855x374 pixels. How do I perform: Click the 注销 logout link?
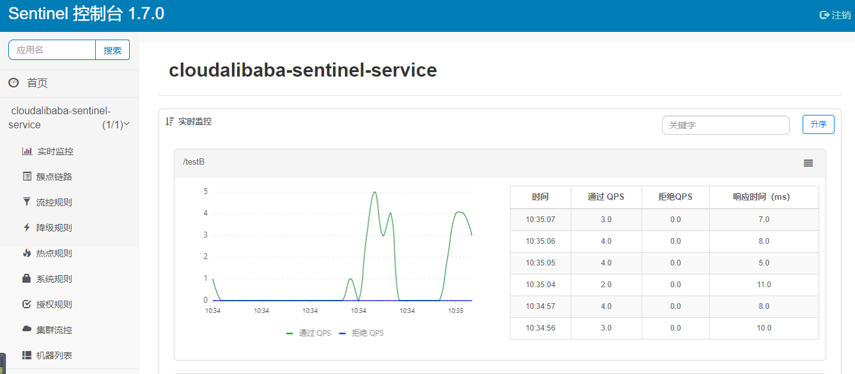(835, 15)
